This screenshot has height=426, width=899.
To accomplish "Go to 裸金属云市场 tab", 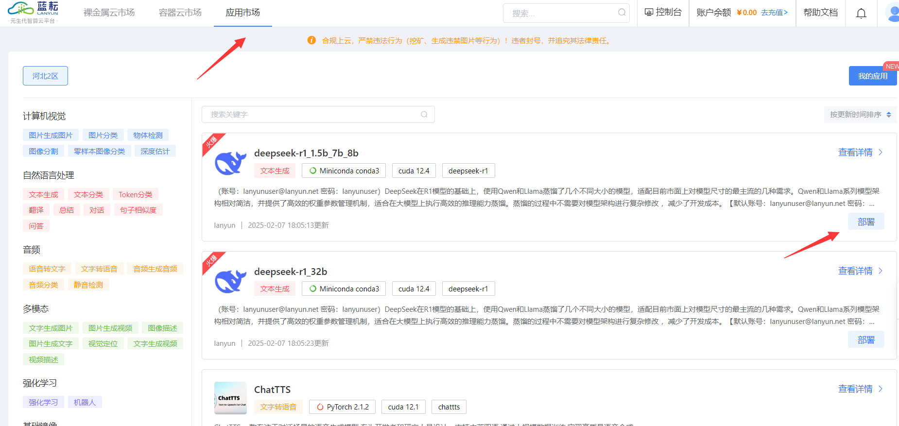I will (x=109, y=13).
